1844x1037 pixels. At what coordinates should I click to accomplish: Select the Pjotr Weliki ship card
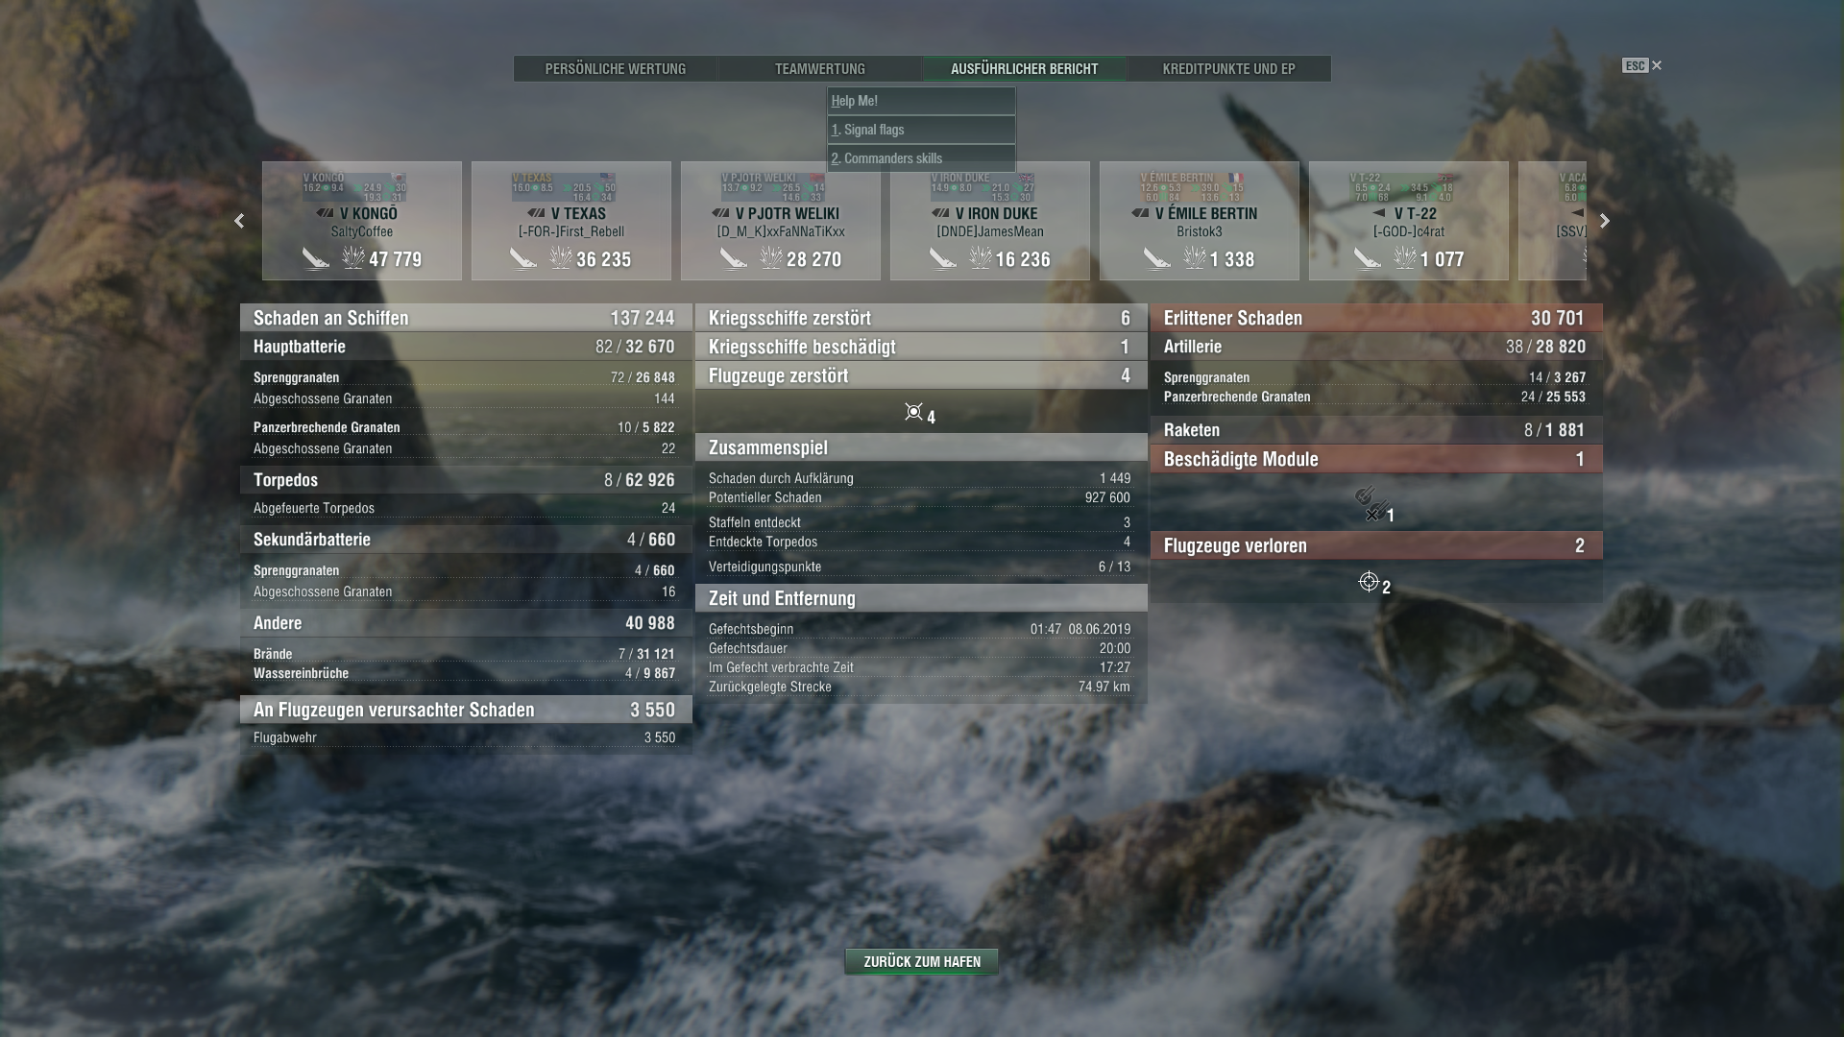780,221
